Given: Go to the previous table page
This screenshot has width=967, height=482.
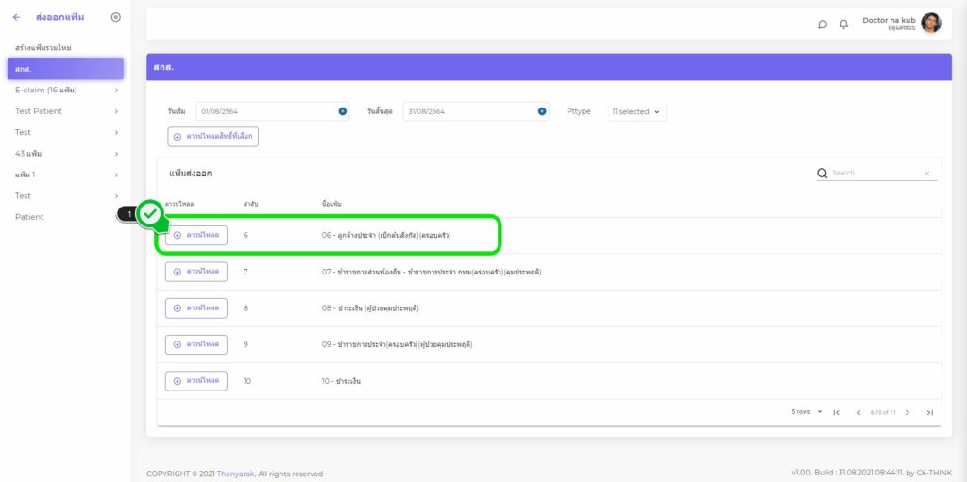Looking at the screenshot, I should tap(858, 412).
